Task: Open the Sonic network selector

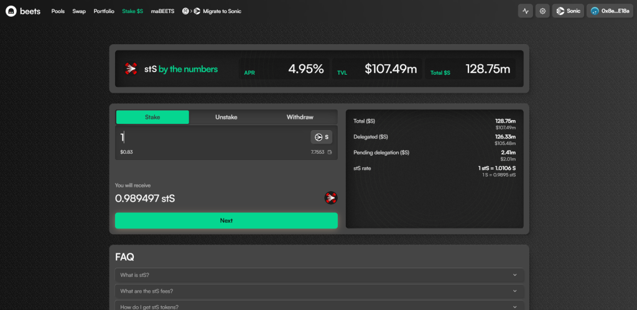Action: tap(568, 11)
